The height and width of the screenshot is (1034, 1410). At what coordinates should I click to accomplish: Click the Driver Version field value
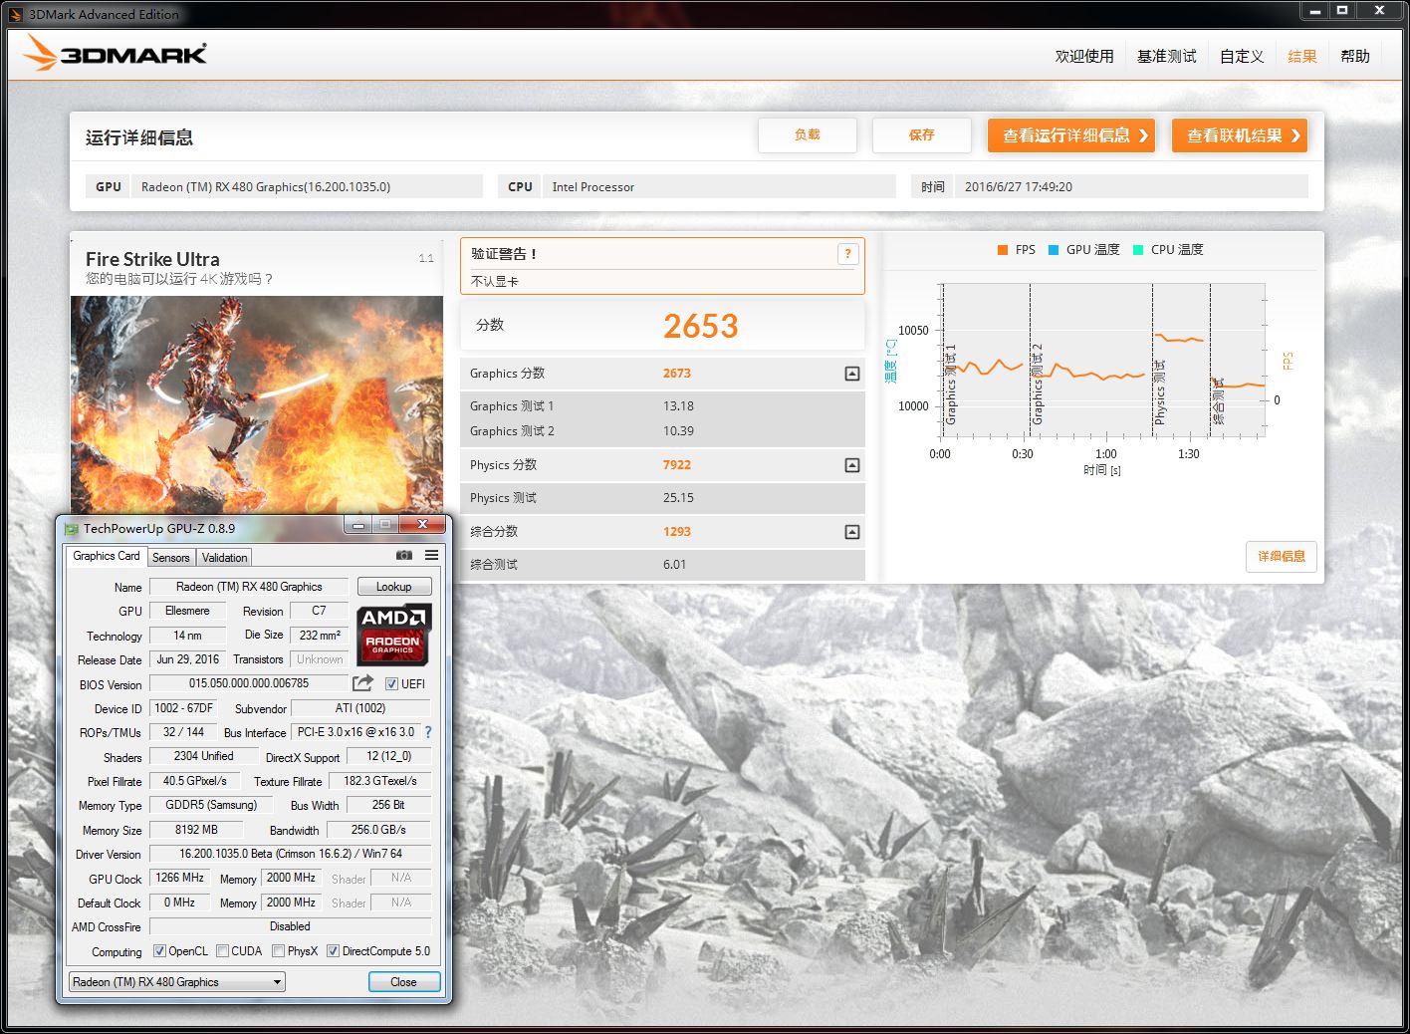pyautogui.click(x=291, y=854)
